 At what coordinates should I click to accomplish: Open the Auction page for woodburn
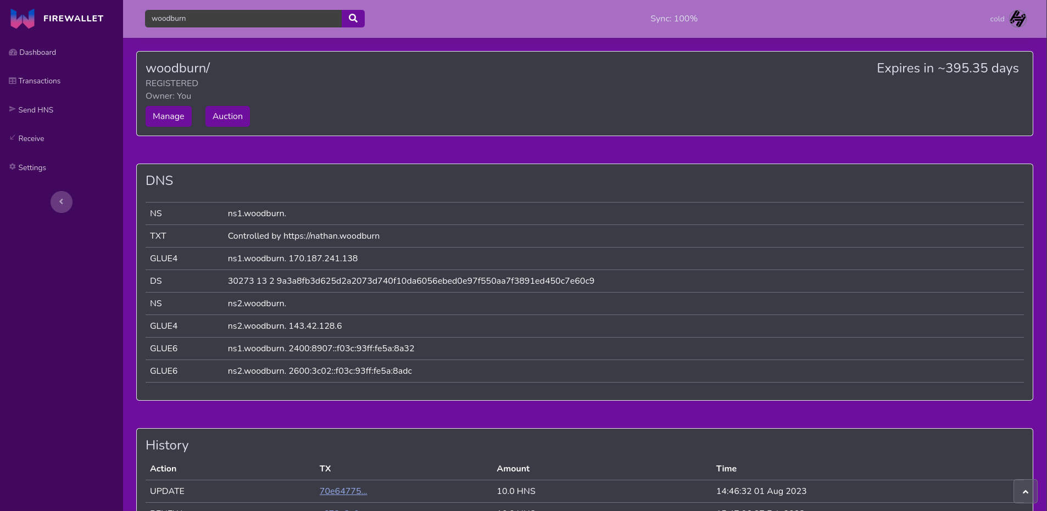click(227, 116)
